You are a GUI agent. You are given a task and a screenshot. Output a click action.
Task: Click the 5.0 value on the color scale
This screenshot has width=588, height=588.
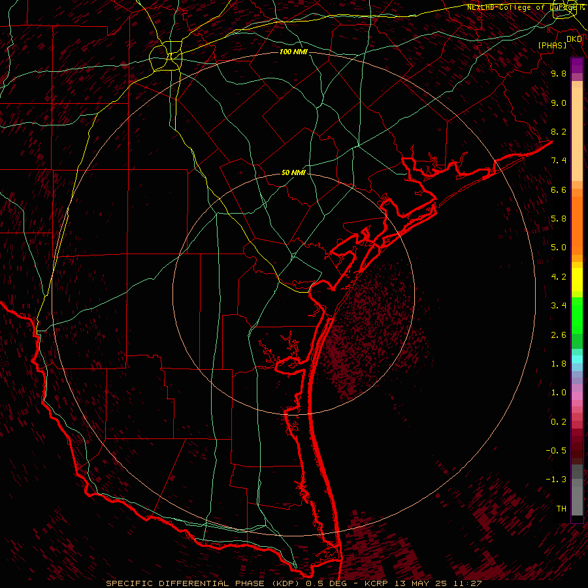(x=559, y=248)
